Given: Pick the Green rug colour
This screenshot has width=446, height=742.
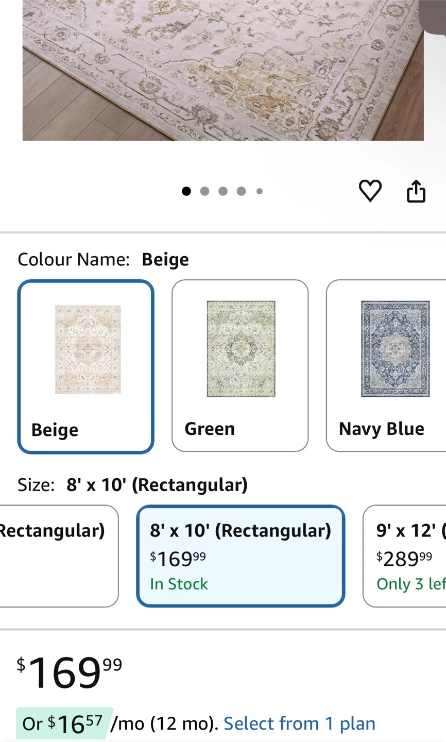Looking at the screenshot, I should (x=240, y=365).
